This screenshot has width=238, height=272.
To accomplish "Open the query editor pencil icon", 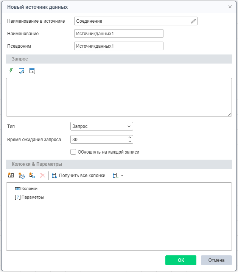I will (22, 70).
